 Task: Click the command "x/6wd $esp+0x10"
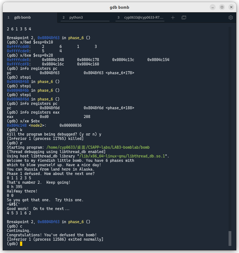(36, 42)
